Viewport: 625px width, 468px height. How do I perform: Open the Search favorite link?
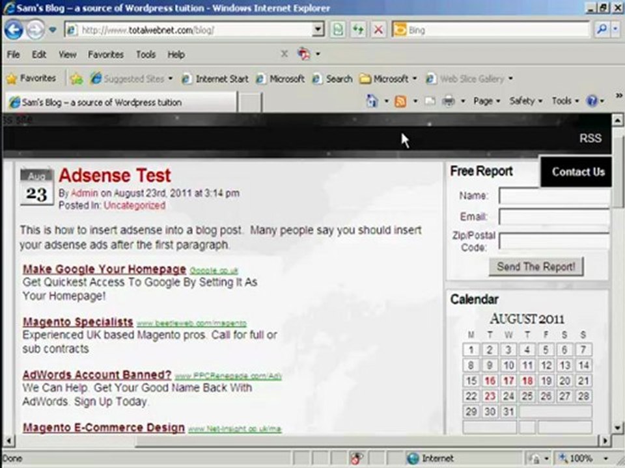click(x=333, y=79)
